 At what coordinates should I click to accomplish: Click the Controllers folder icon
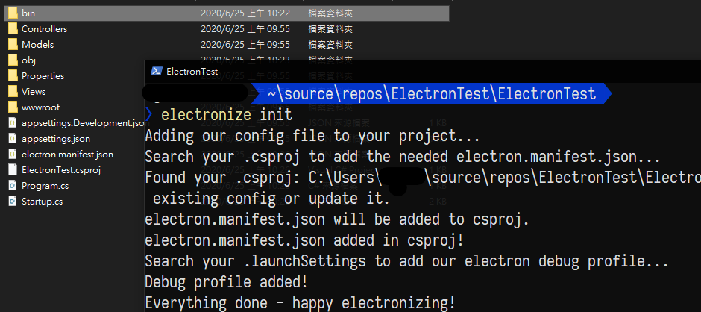13,28
